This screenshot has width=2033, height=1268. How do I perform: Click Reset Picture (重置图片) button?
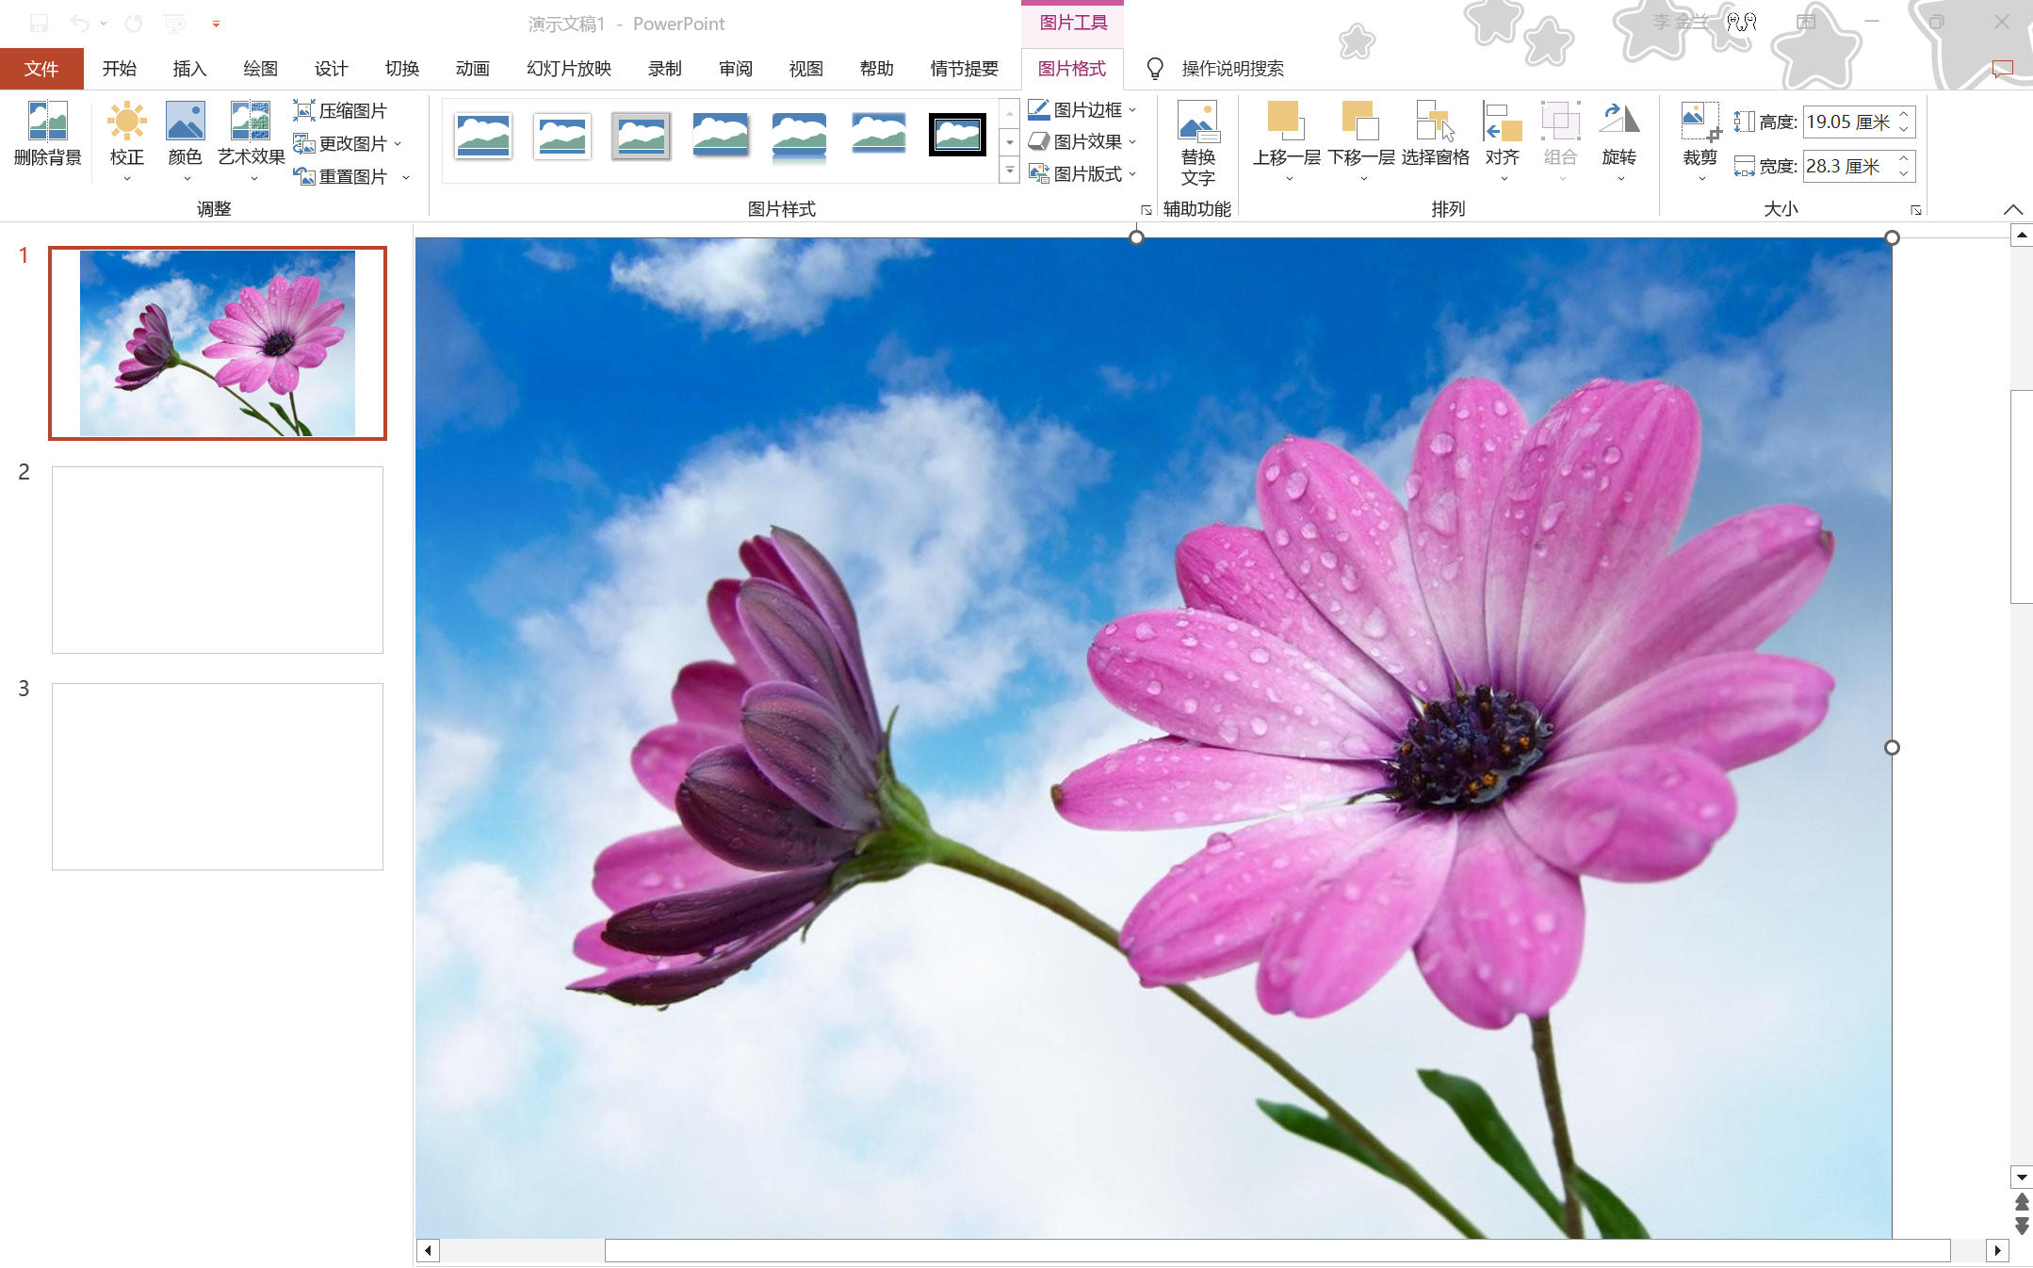click(x=342, y=176)
